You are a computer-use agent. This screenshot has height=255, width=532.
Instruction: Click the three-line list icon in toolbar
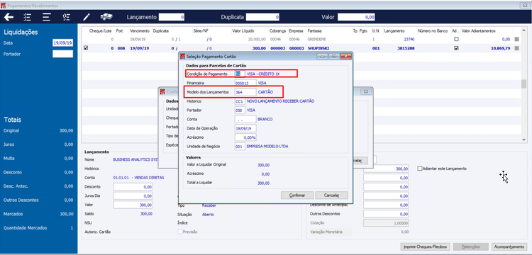point(47,17)
